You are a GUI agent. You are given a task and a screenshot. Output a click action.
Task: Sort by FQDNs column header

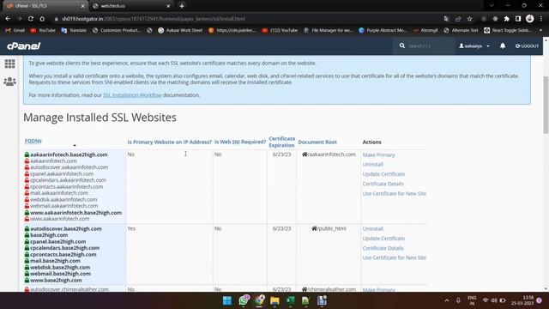coord(33,141)
